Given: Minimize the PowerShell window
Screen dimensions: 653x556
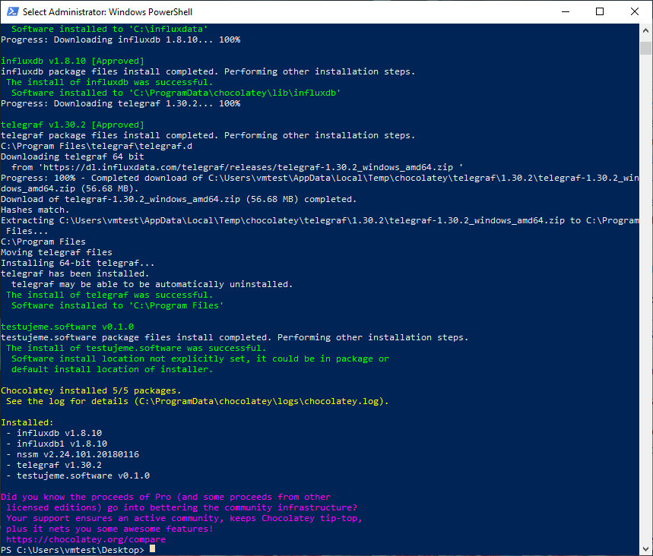Looking at the screenshot, I should point(565,11).
